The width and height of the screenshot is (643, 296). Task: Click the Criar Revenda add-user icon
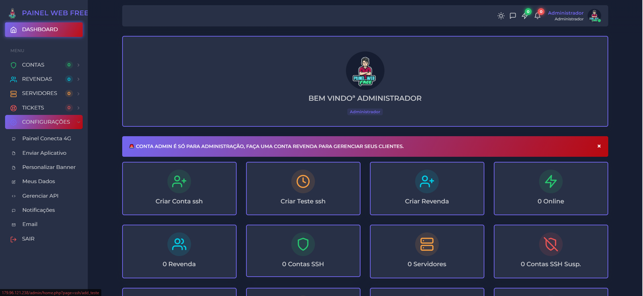[427, 181]
